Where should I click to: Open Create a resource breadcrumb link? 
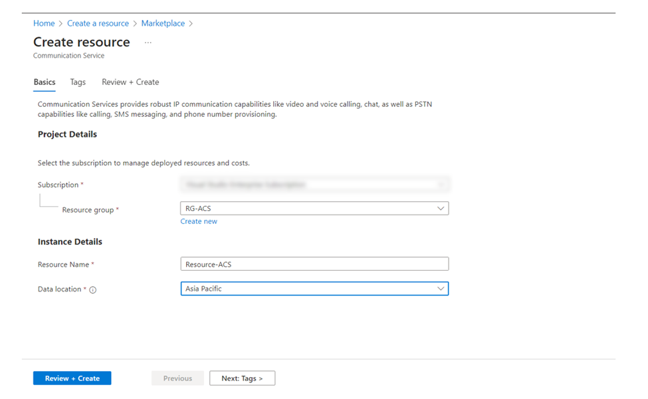click(x=98, y=23)
